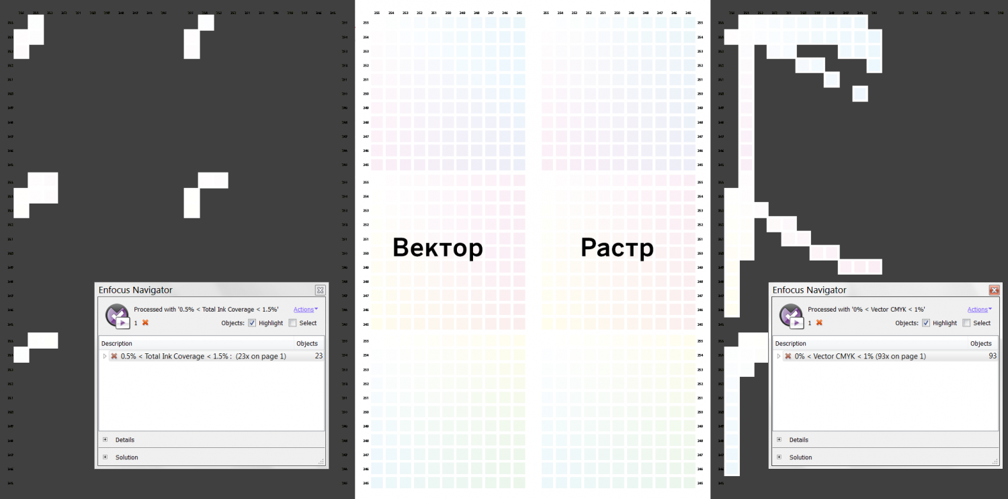Expand Solution section in Vector CMYK Navigator
Viewport: 1008px width, 499px height.
(780, 457)
